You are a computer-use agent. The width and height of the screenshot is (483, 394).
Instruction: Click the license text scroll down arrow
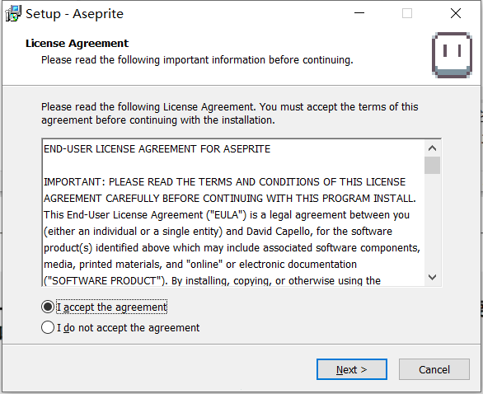coord(432,277)
